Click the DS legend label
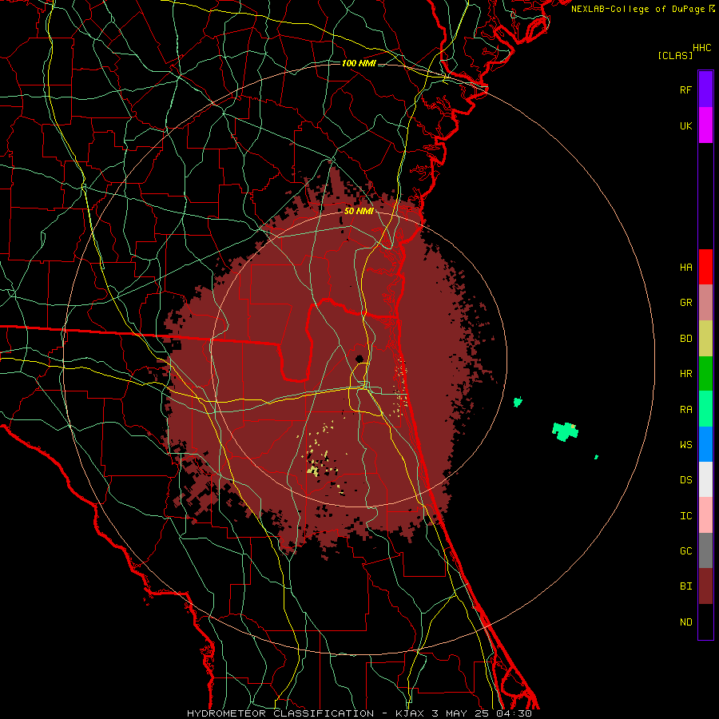Image resolution: width=719 pixels, height=719 pixels. (x=685, y=480)
